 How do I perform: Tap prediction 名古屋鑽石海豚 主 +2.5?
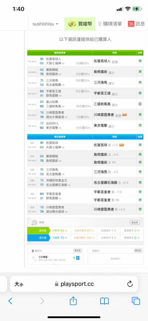(111, 183)
